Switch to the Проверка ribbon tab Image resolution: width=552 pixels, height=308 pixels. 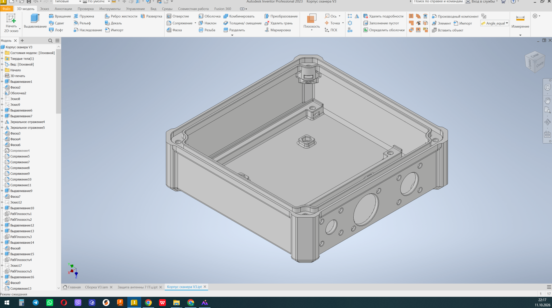click(86, 9)
